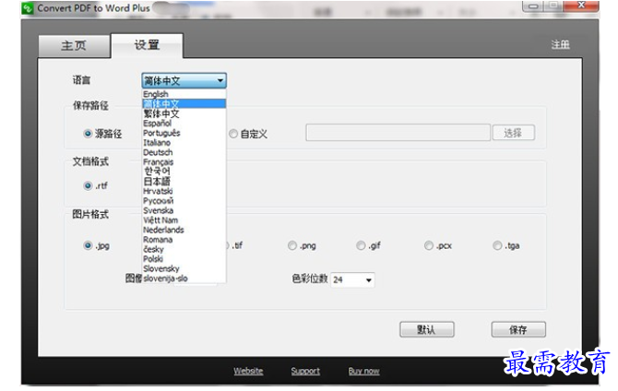Choose 简体中文 in the language list
The width and height of the screenshot is (618, 391).
pyautogui.click(x=184, y=103)
